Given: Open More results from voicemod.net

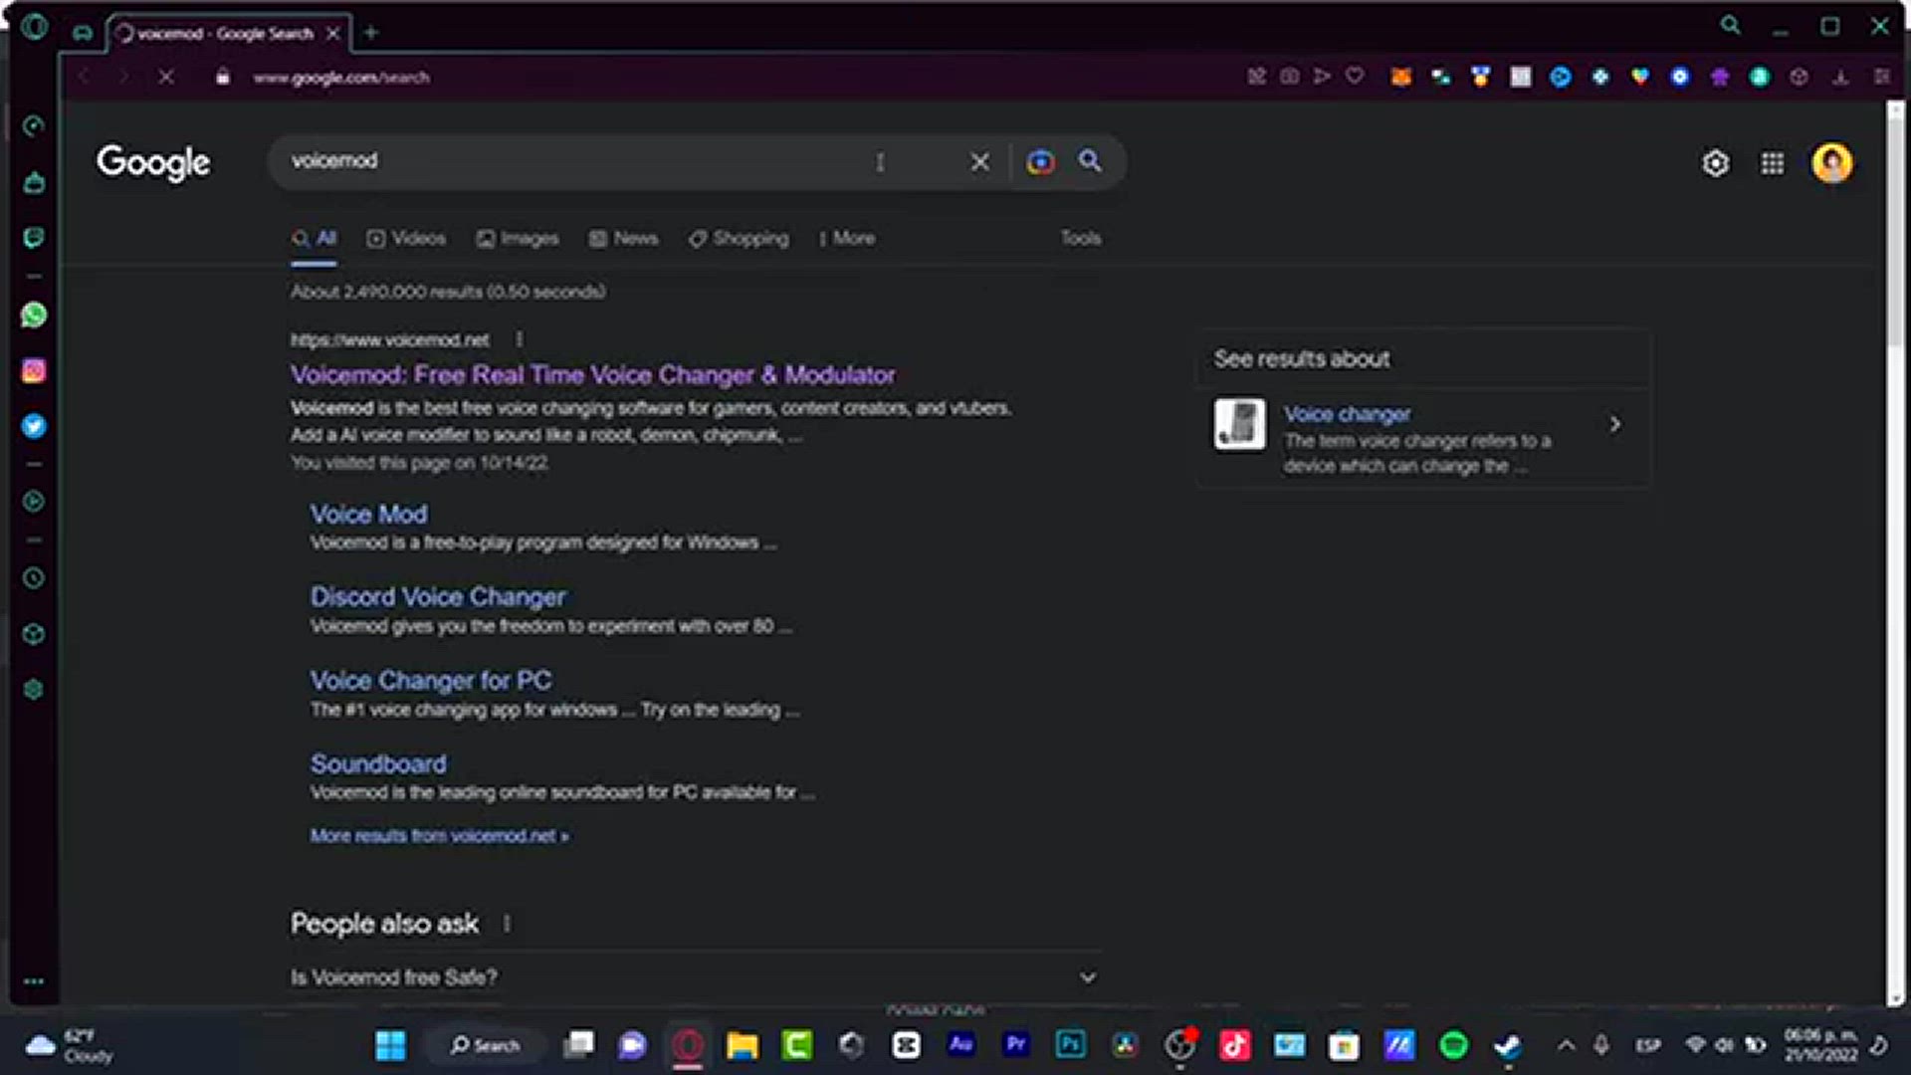Looking at the screenshot, I should [x=439, y=836].
